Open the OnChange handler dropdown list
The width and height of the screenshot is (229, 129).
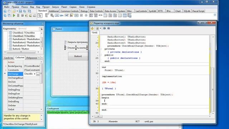point(35,74)
